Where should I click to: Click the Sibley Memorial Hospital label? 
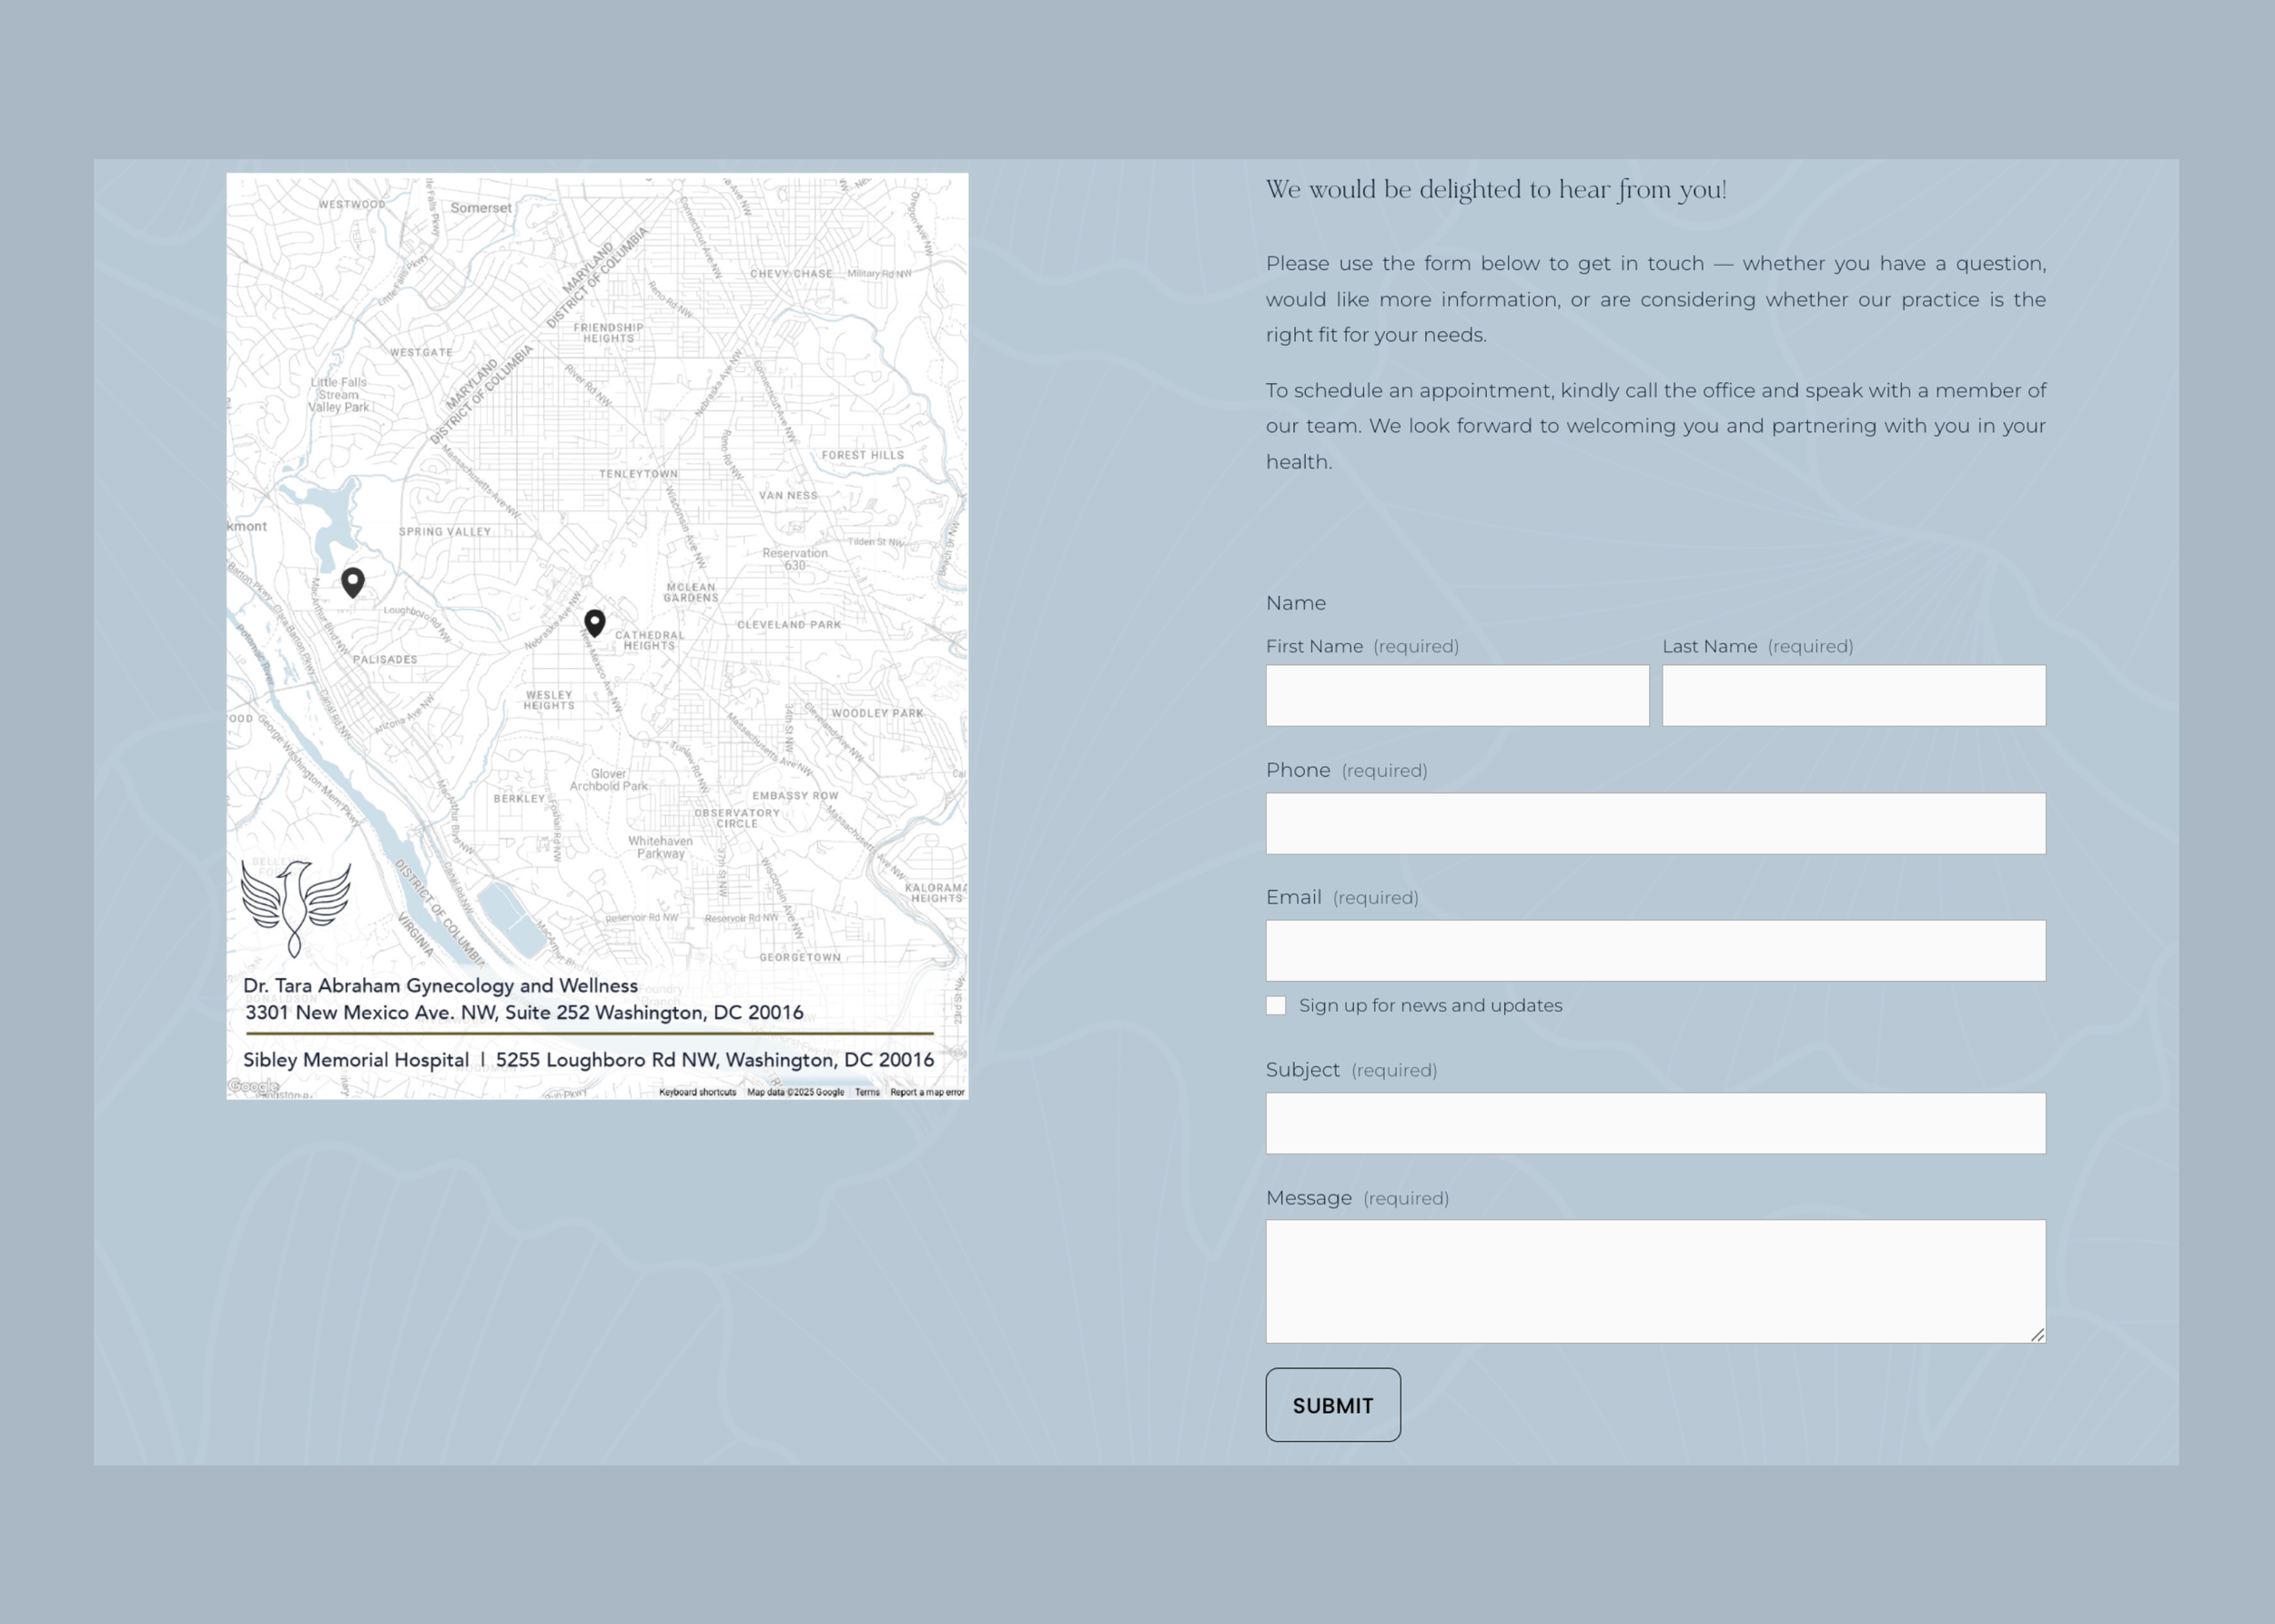(356, 1059)
